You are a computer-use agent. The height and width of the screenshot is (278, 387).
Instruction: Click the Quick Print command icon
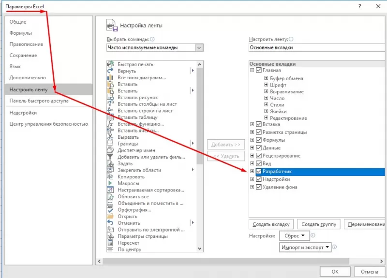pyautogui.click(x=110, y=64)
